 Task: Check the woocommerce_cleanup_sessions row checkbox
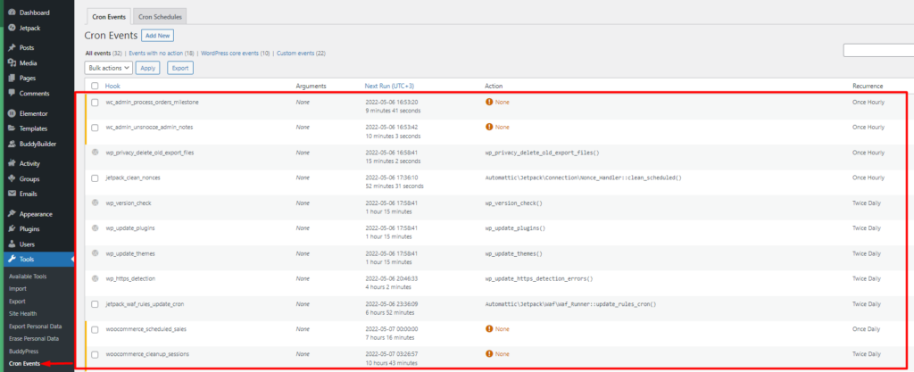tap(95, 354)
